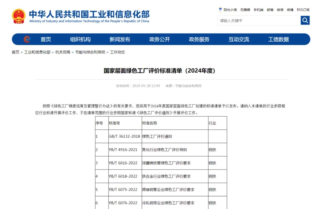Screen dimensions: 332x209
Task: Open the RSS订阅 link
Action: click(303, 10)
